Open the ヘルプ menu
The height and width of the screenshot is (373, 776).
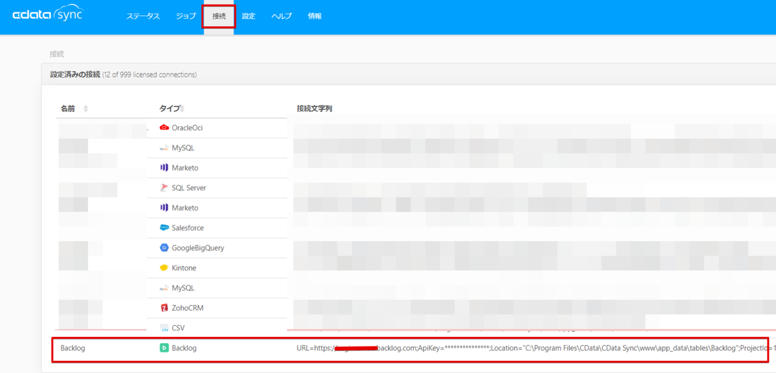pos(281,16)
